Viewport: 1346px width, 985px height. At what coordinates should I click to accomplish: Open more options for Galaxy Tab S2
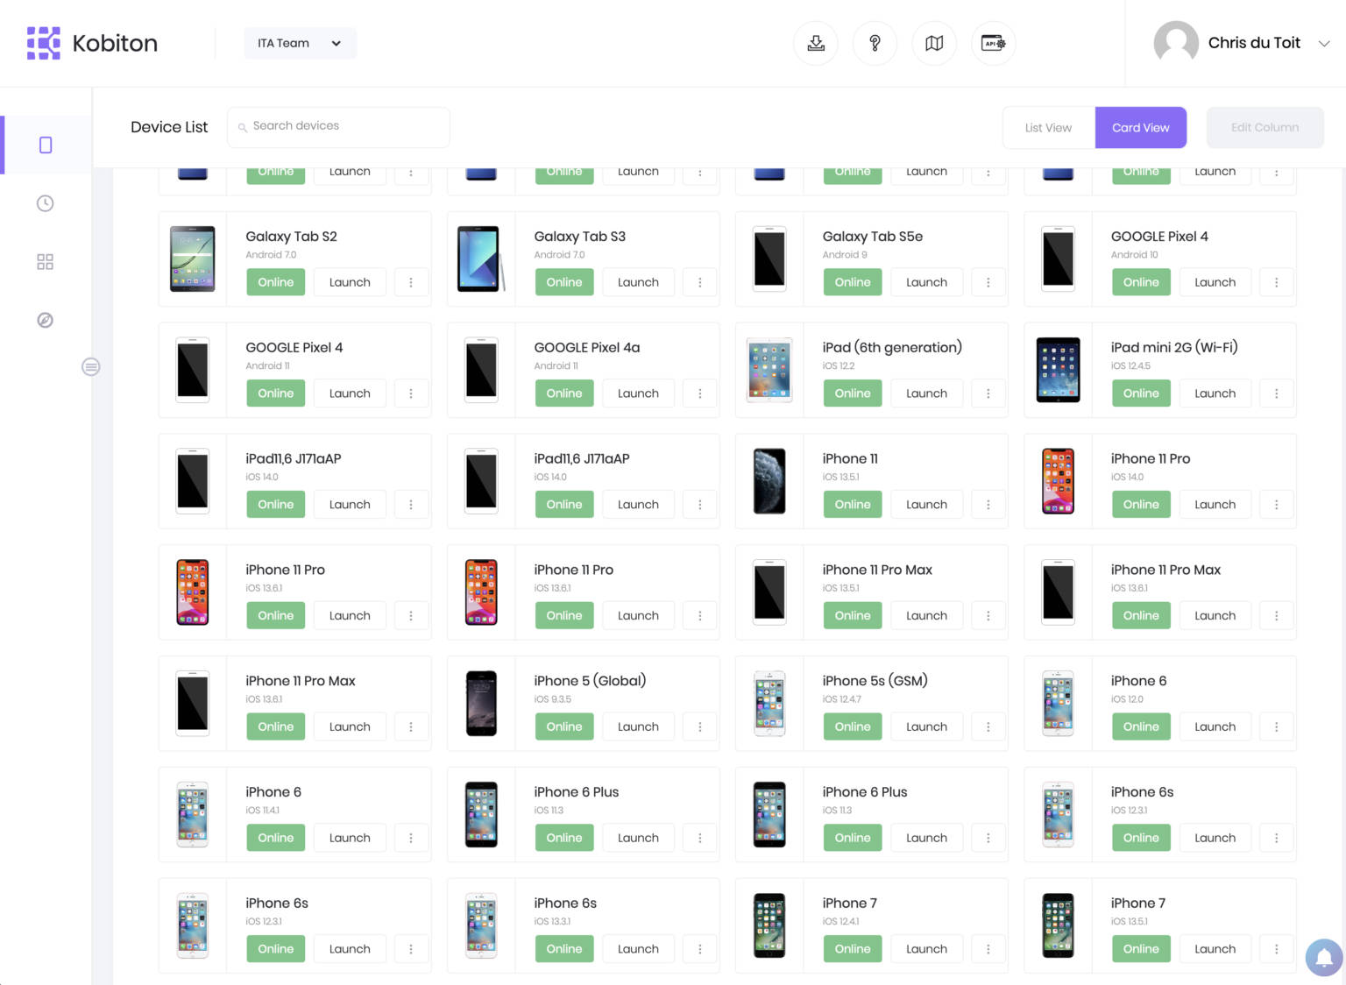411,282
